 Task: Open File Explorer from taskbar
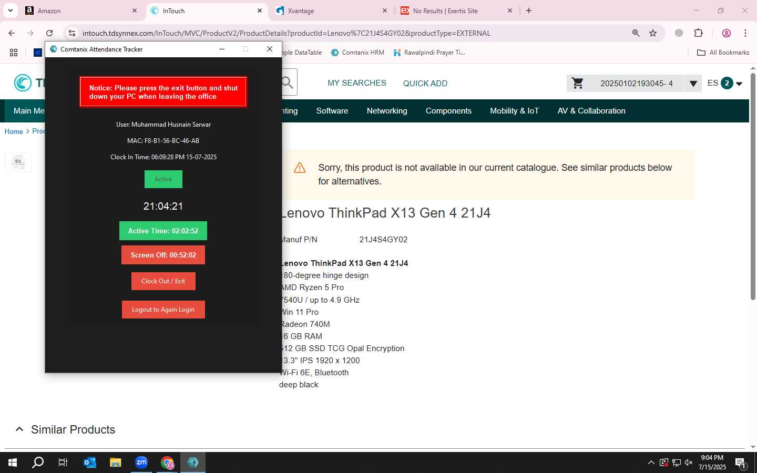coord(116,462)
